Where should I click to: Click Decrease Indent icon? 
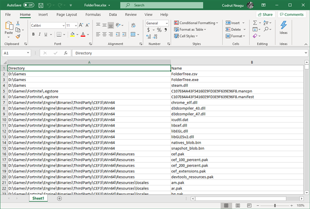click(118, 34)
